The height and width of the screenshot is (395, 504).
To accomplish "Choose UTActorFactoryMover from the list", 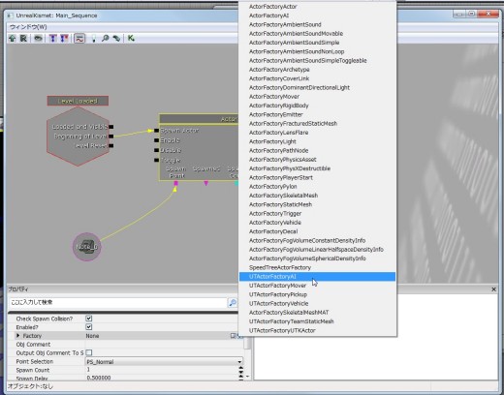I will tap(317, 286).
